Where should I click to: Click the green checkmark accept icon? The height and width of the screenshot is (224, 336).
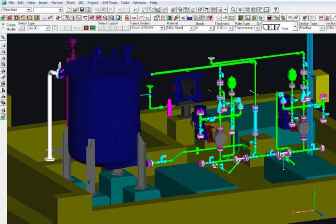click(92, 28)
